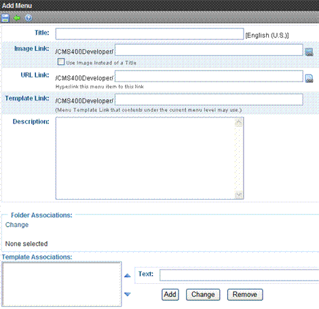Click the Description scrollbar up arrow
This screenshot has height=309, width=319.
pos(239,122)
